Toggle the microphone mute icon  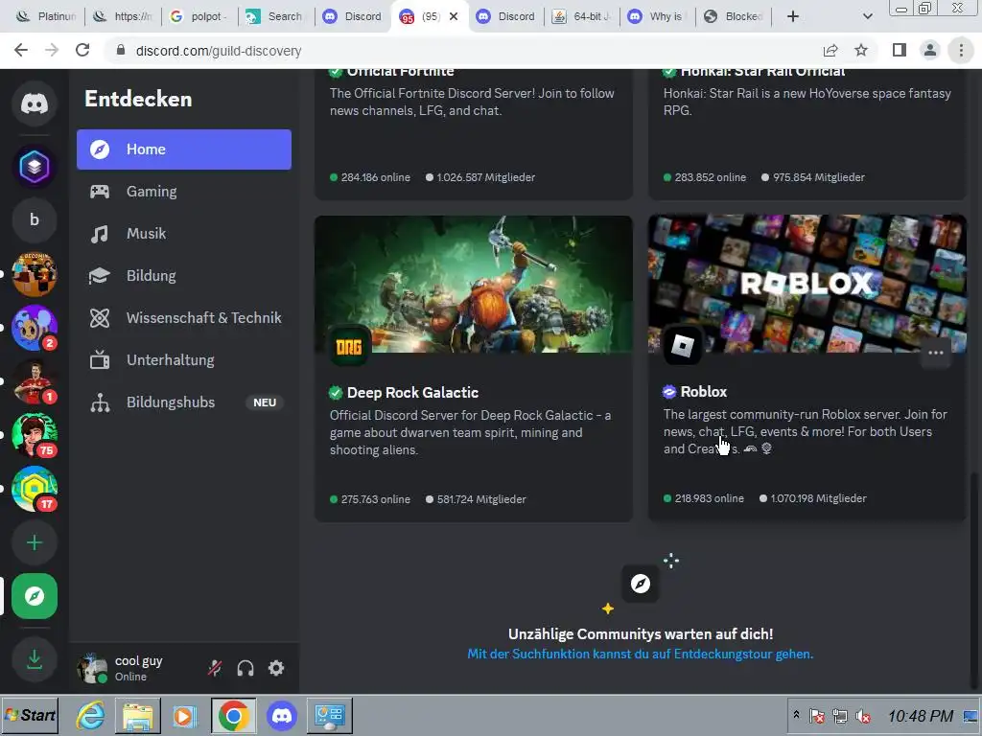tap(215, 668)
